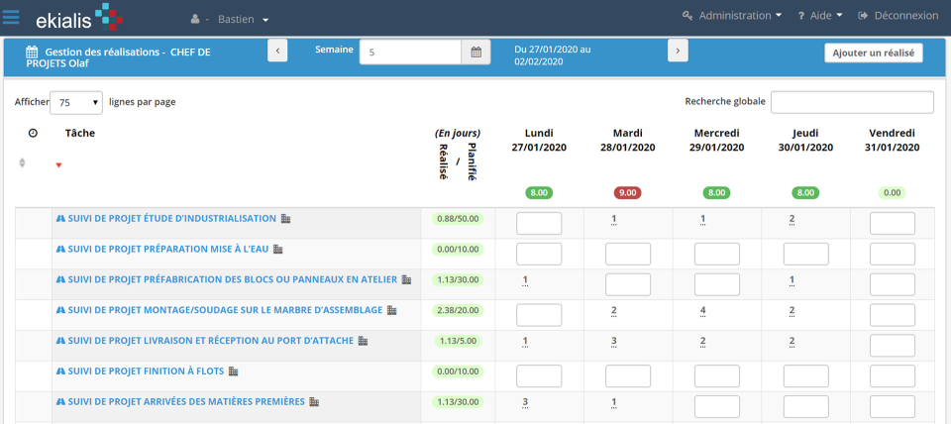The image size is (951, 424).
Task: Click the user profile icon
Action: [195, 20]
